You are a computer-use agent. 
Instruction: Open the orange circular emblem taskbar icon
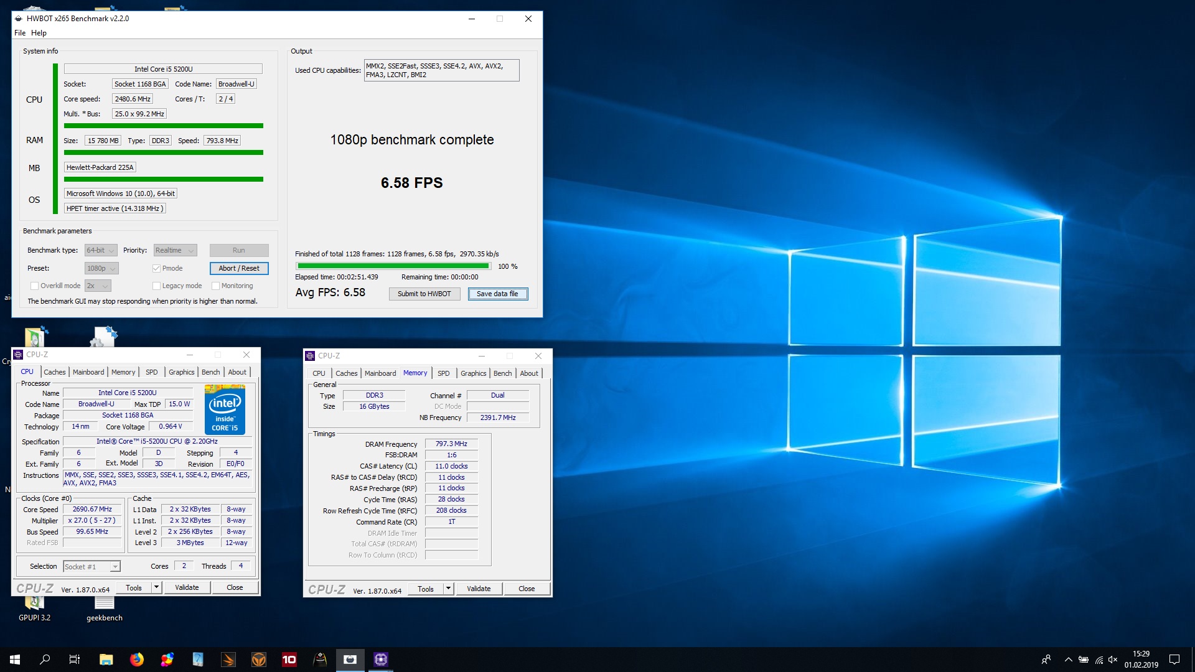(258, 660)
